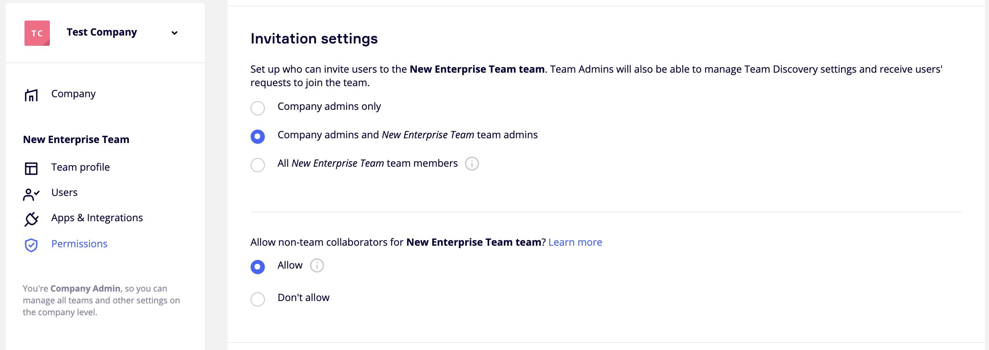Open Apps & Integrations settings
This screenshot has height=350, width=989.
click(97, 218)
